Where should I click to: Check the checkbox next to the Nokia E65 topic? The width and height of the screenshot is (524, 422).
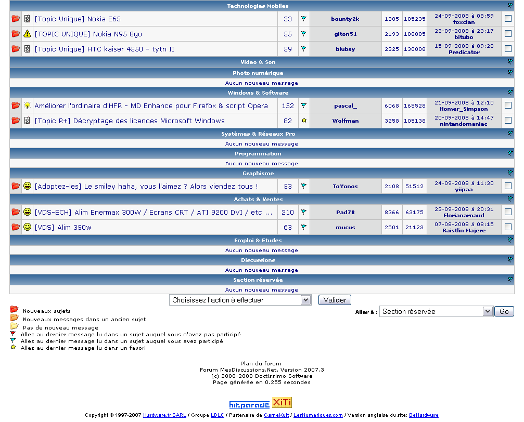[x=507, y=19]
